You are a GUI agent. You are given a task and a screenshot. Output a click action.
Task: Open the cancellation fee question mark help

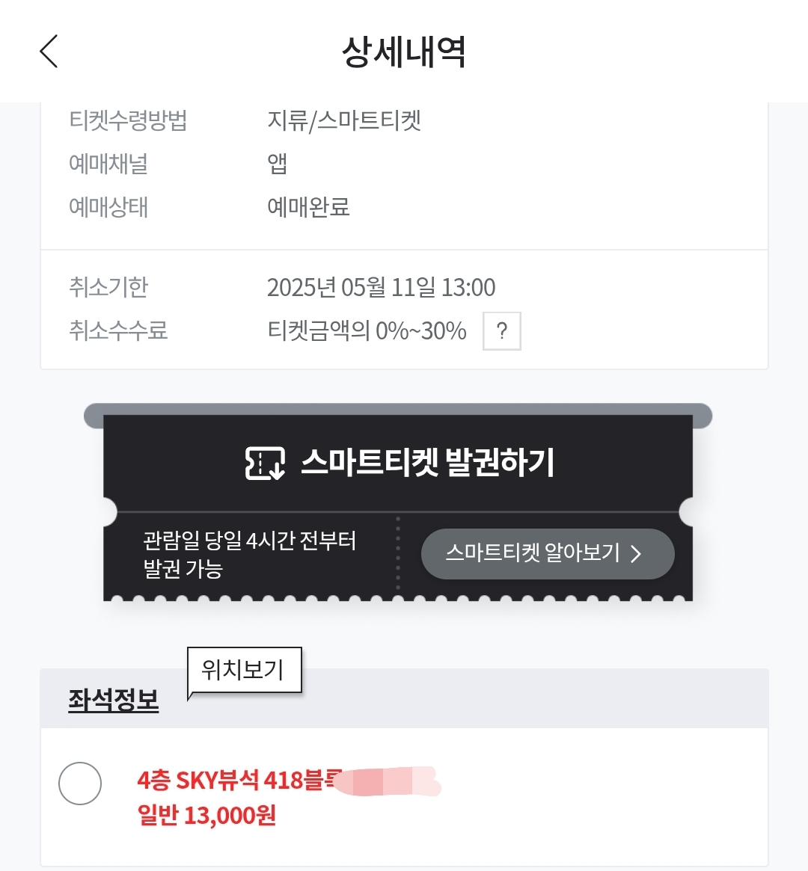point(502,331)
